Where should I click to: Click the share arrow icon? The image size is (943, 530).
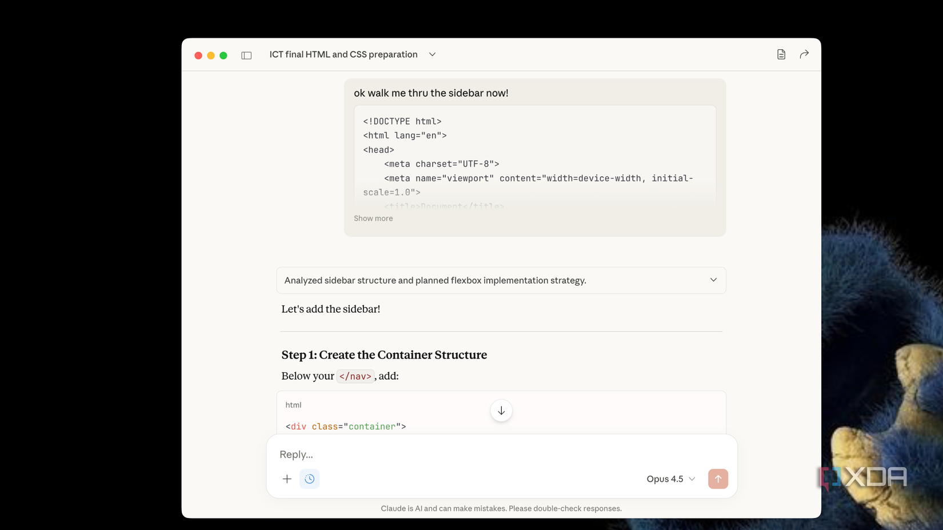pos(804,54)
